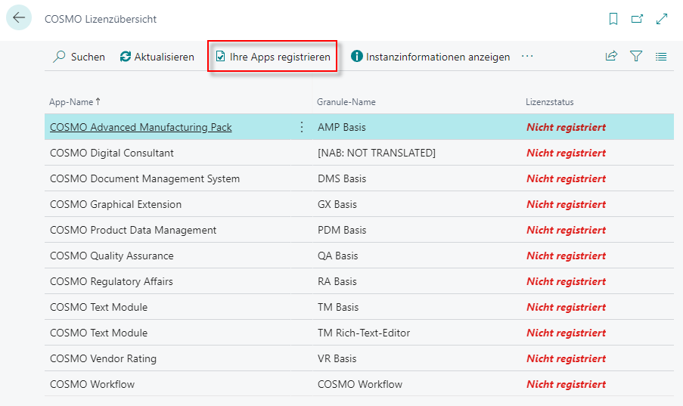
Task: Click the back arrow button
Action: [x=19, y=18]
